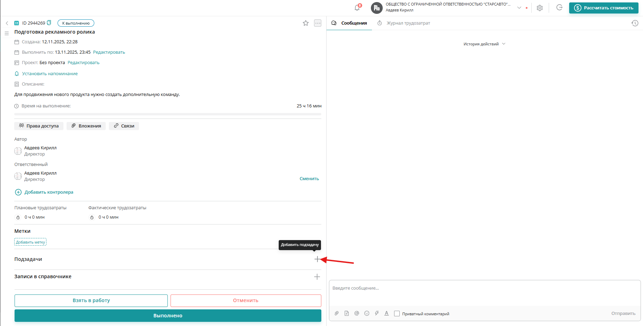Click the green task type icon
This screenshot has width=643, height=326.
click(x=16, y=23)
